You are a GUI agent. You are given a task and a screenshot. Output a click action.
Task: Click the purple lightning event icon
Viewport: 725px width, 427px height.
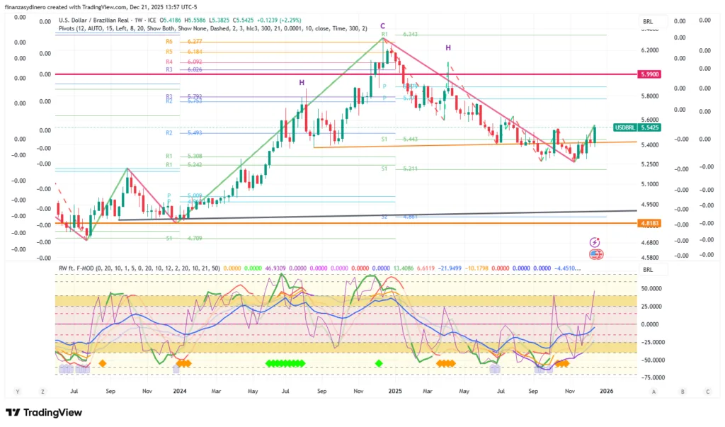point(595,242)
